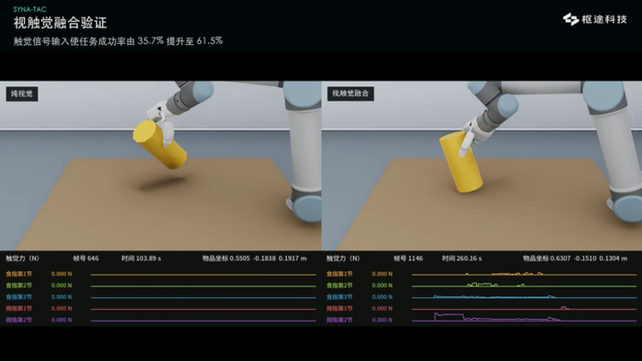Select the 视触觉融合 label on right video
642x362 pixels.
(x=350, y=93)
